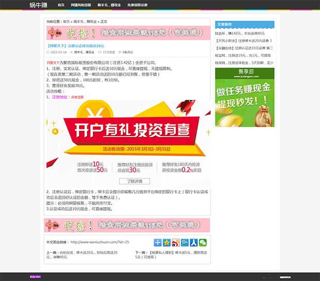
Task: Click the 点击注册 registration link
Action: (77, 97)
